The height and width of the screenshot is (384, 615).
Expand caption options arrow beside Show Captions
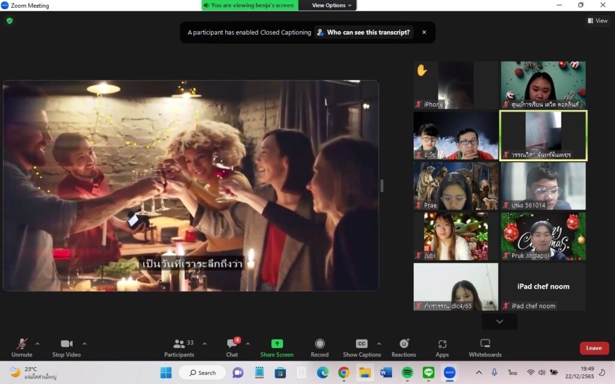pos(378,344)
